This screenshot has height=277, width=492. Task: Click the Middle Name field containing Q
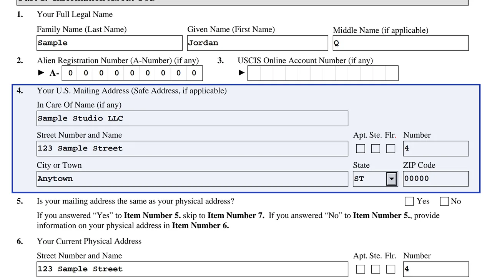401,43
